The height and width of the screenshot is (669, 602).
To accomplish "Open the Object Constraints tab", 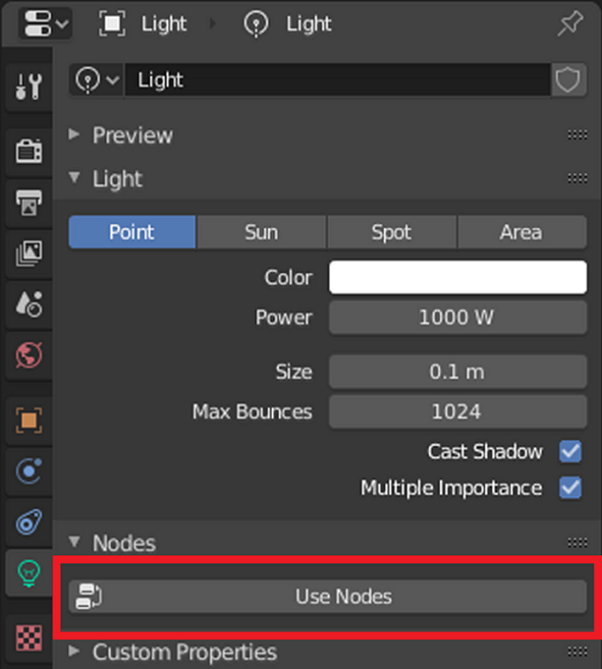I will click(x=28, y=522).
